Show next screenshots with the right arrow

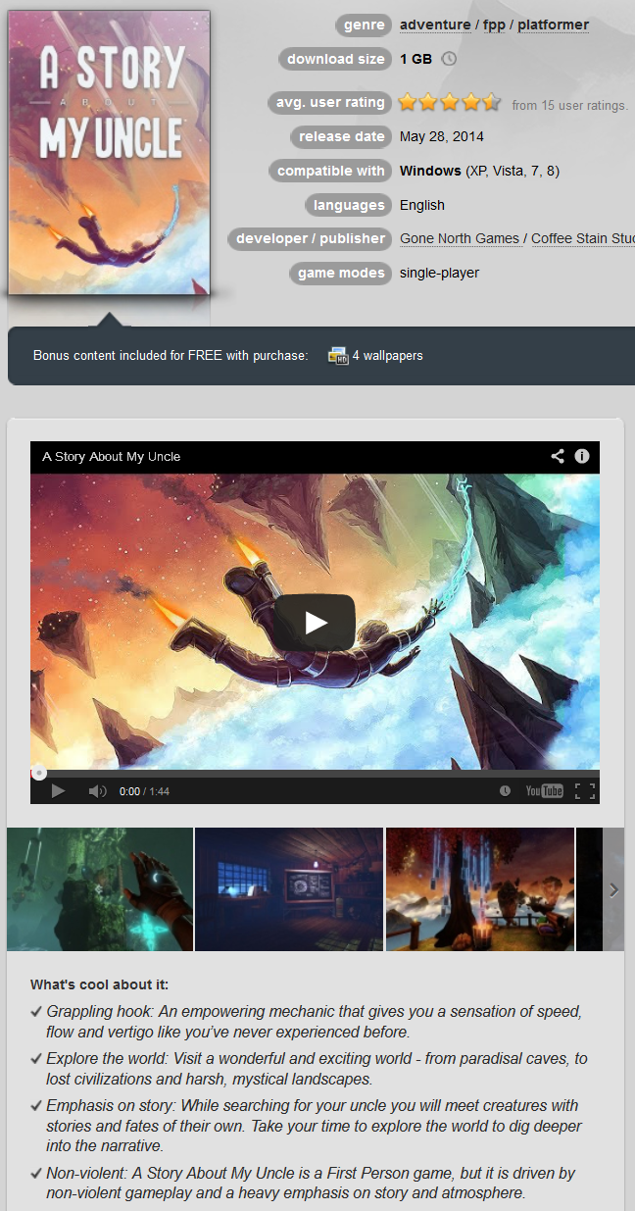[613, 889]
